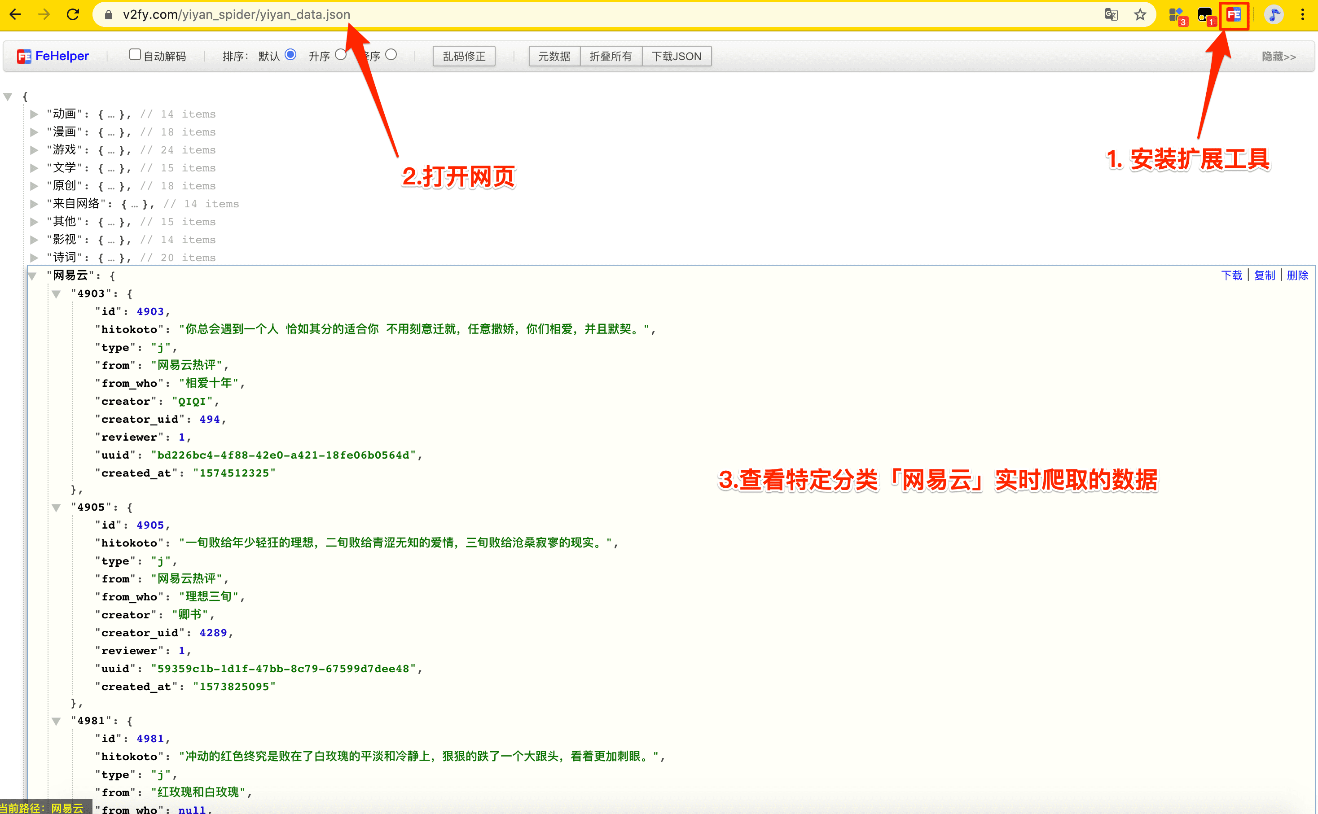Click the 元数据 button
This screenshot has height=814, width=1318.
(554, 57)
